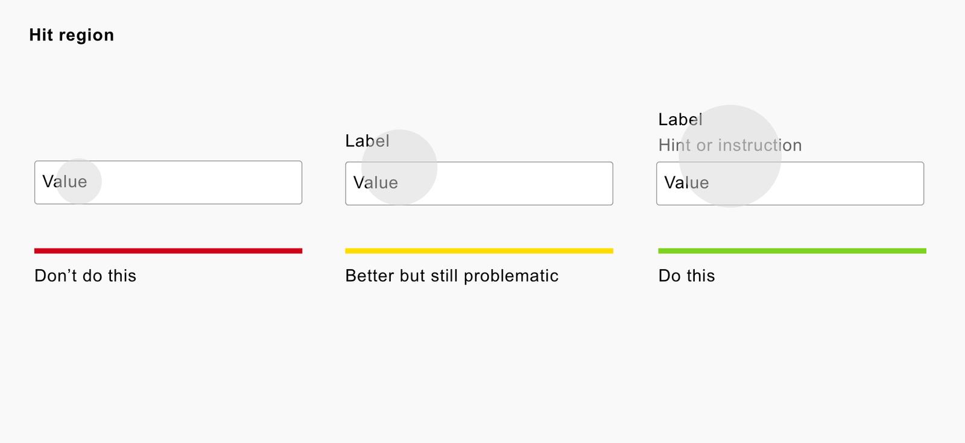Image resolution: width=965 pixels, height=443 pixels.
Task: Click the 'Label' text above the middle field
Action: (367, 141)
